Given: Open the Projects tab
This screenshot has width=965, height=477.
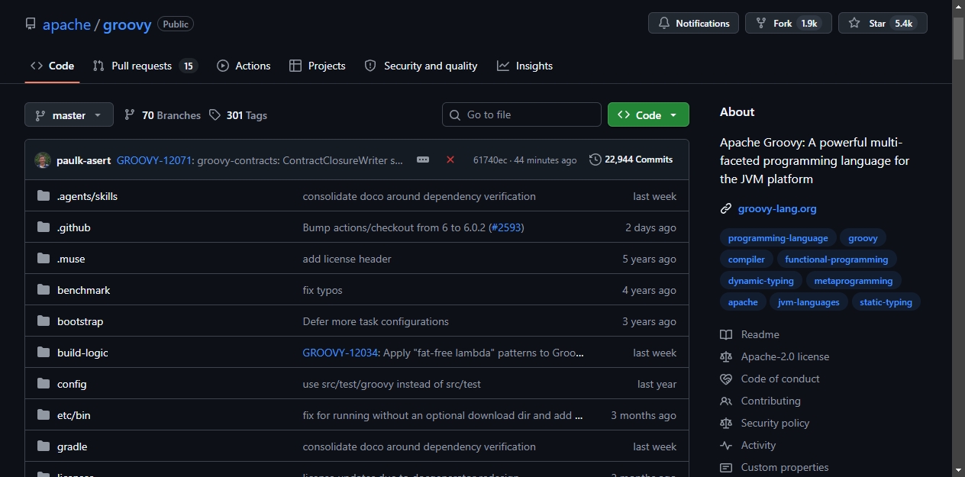Looking at the screenshot, I should (318, 66).
